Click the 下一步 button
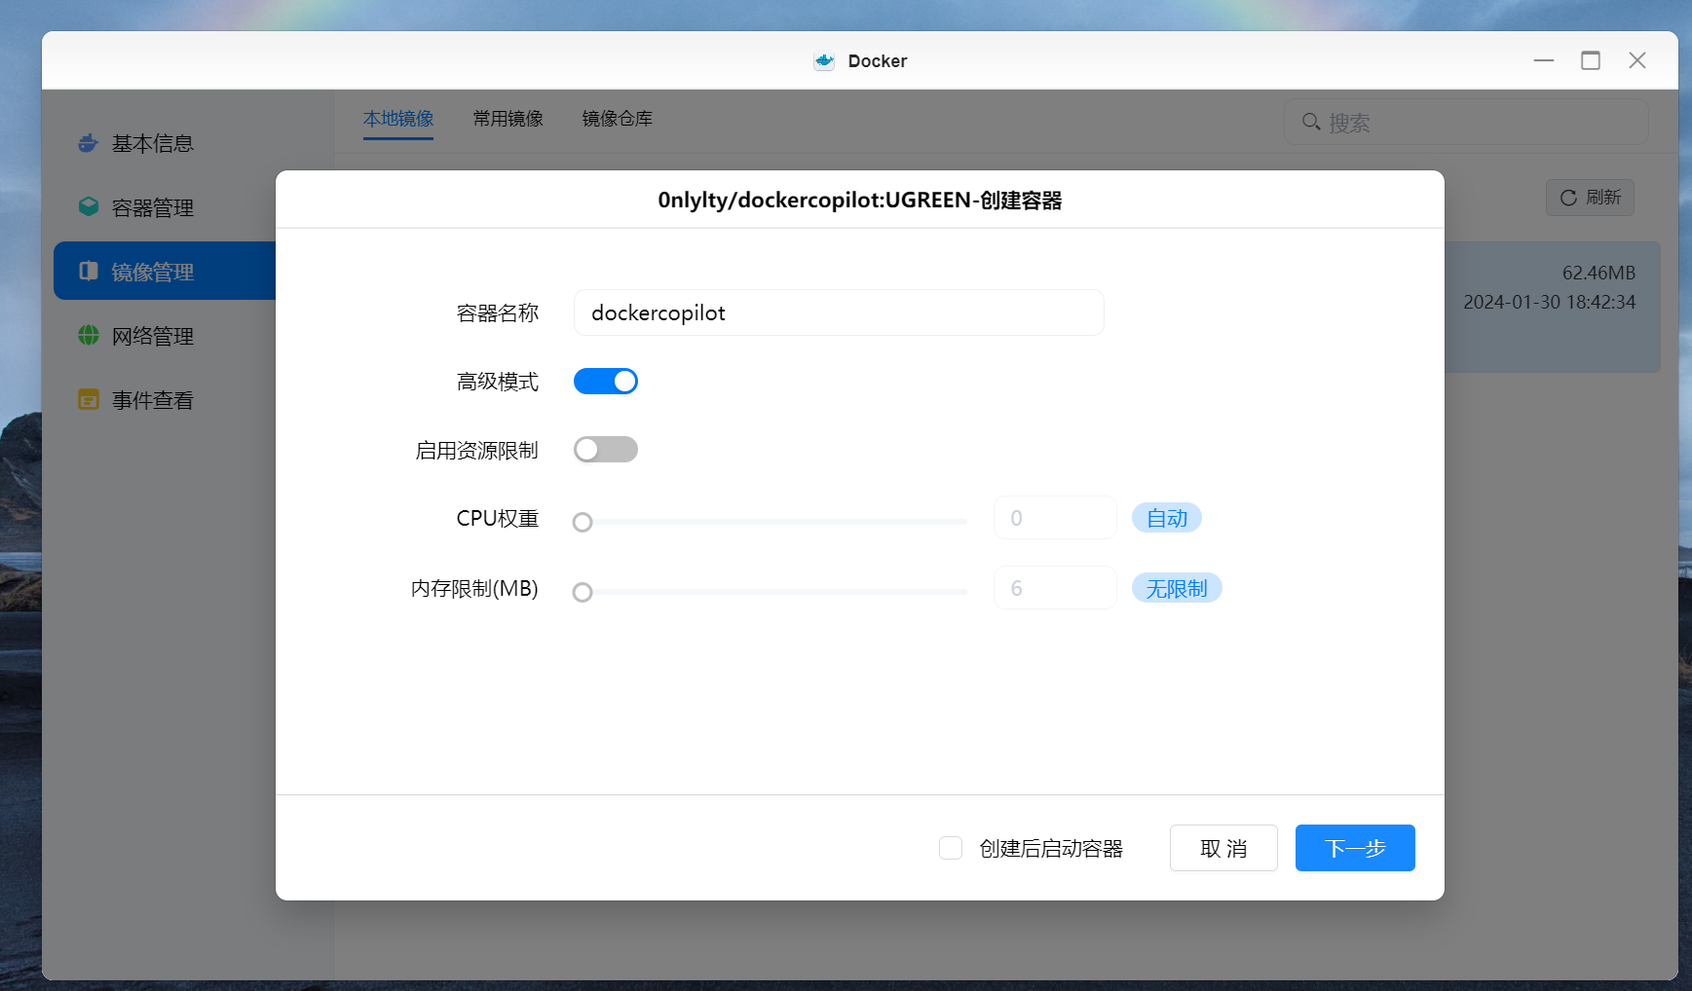 [1355, 848]
